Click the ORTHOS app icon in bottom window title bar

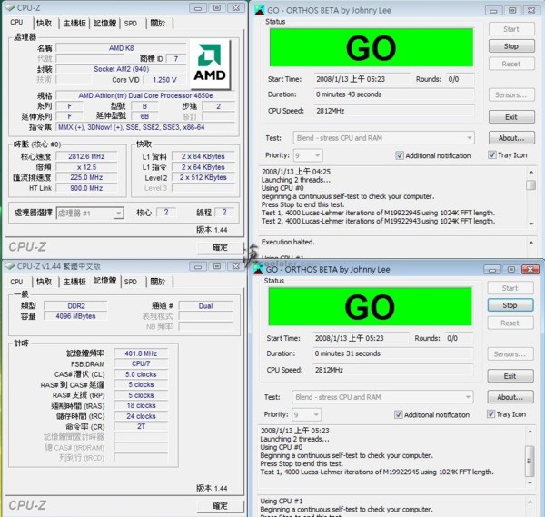259,269
